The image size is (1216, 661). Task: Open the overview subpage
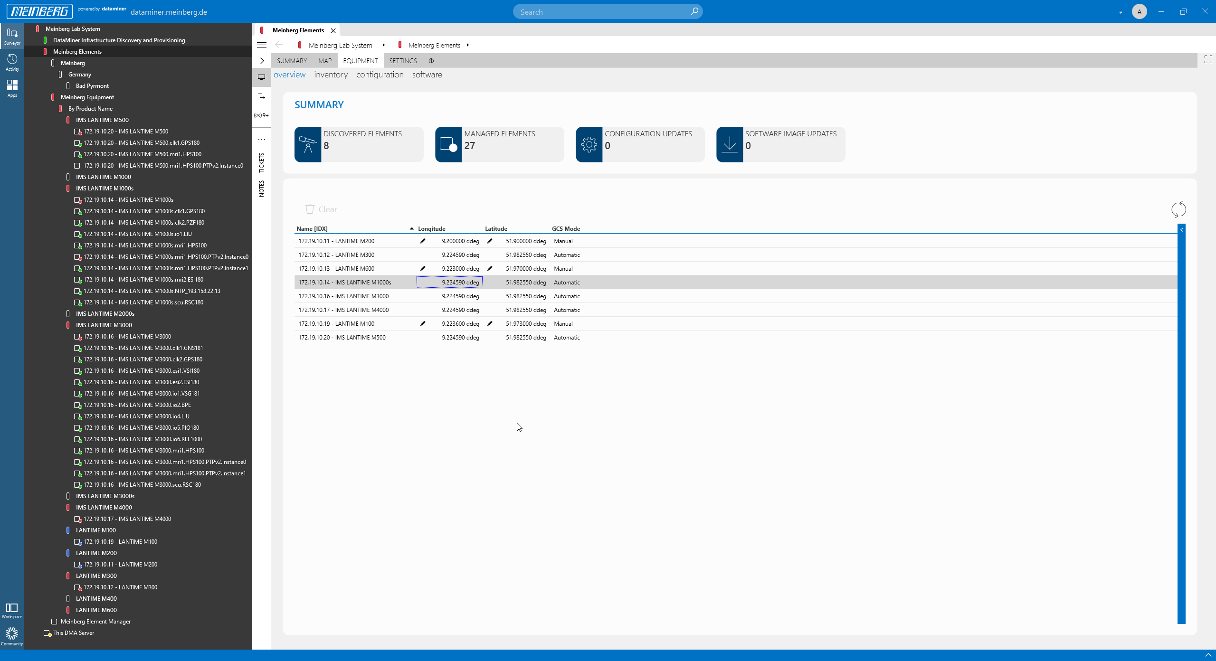tap(290, 75)
